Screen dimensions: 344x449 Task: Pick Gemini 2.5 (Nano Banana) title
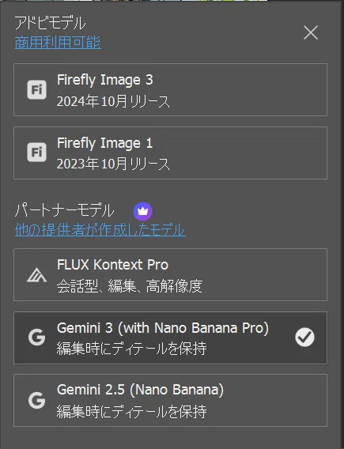point(140,390)
